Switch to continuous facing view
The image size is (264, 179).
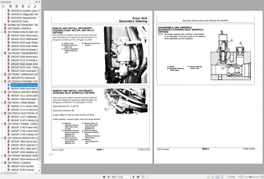click(x=222, y=177)
